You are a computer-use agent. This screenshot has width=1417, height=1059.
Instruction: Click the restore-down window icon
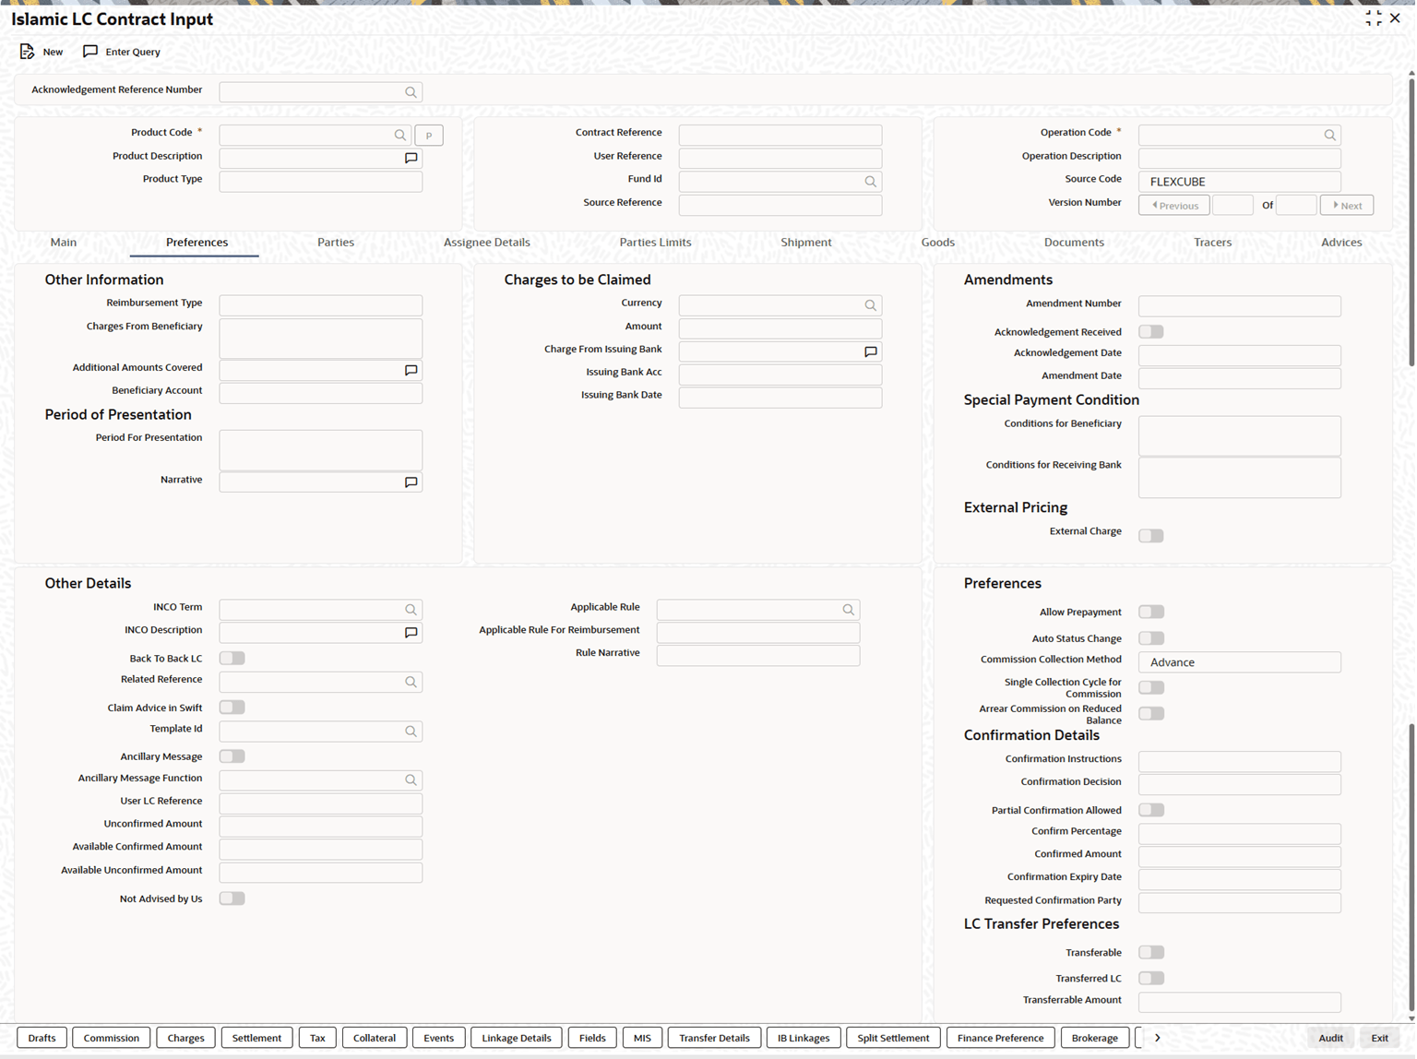click(x=1373, y=18)
